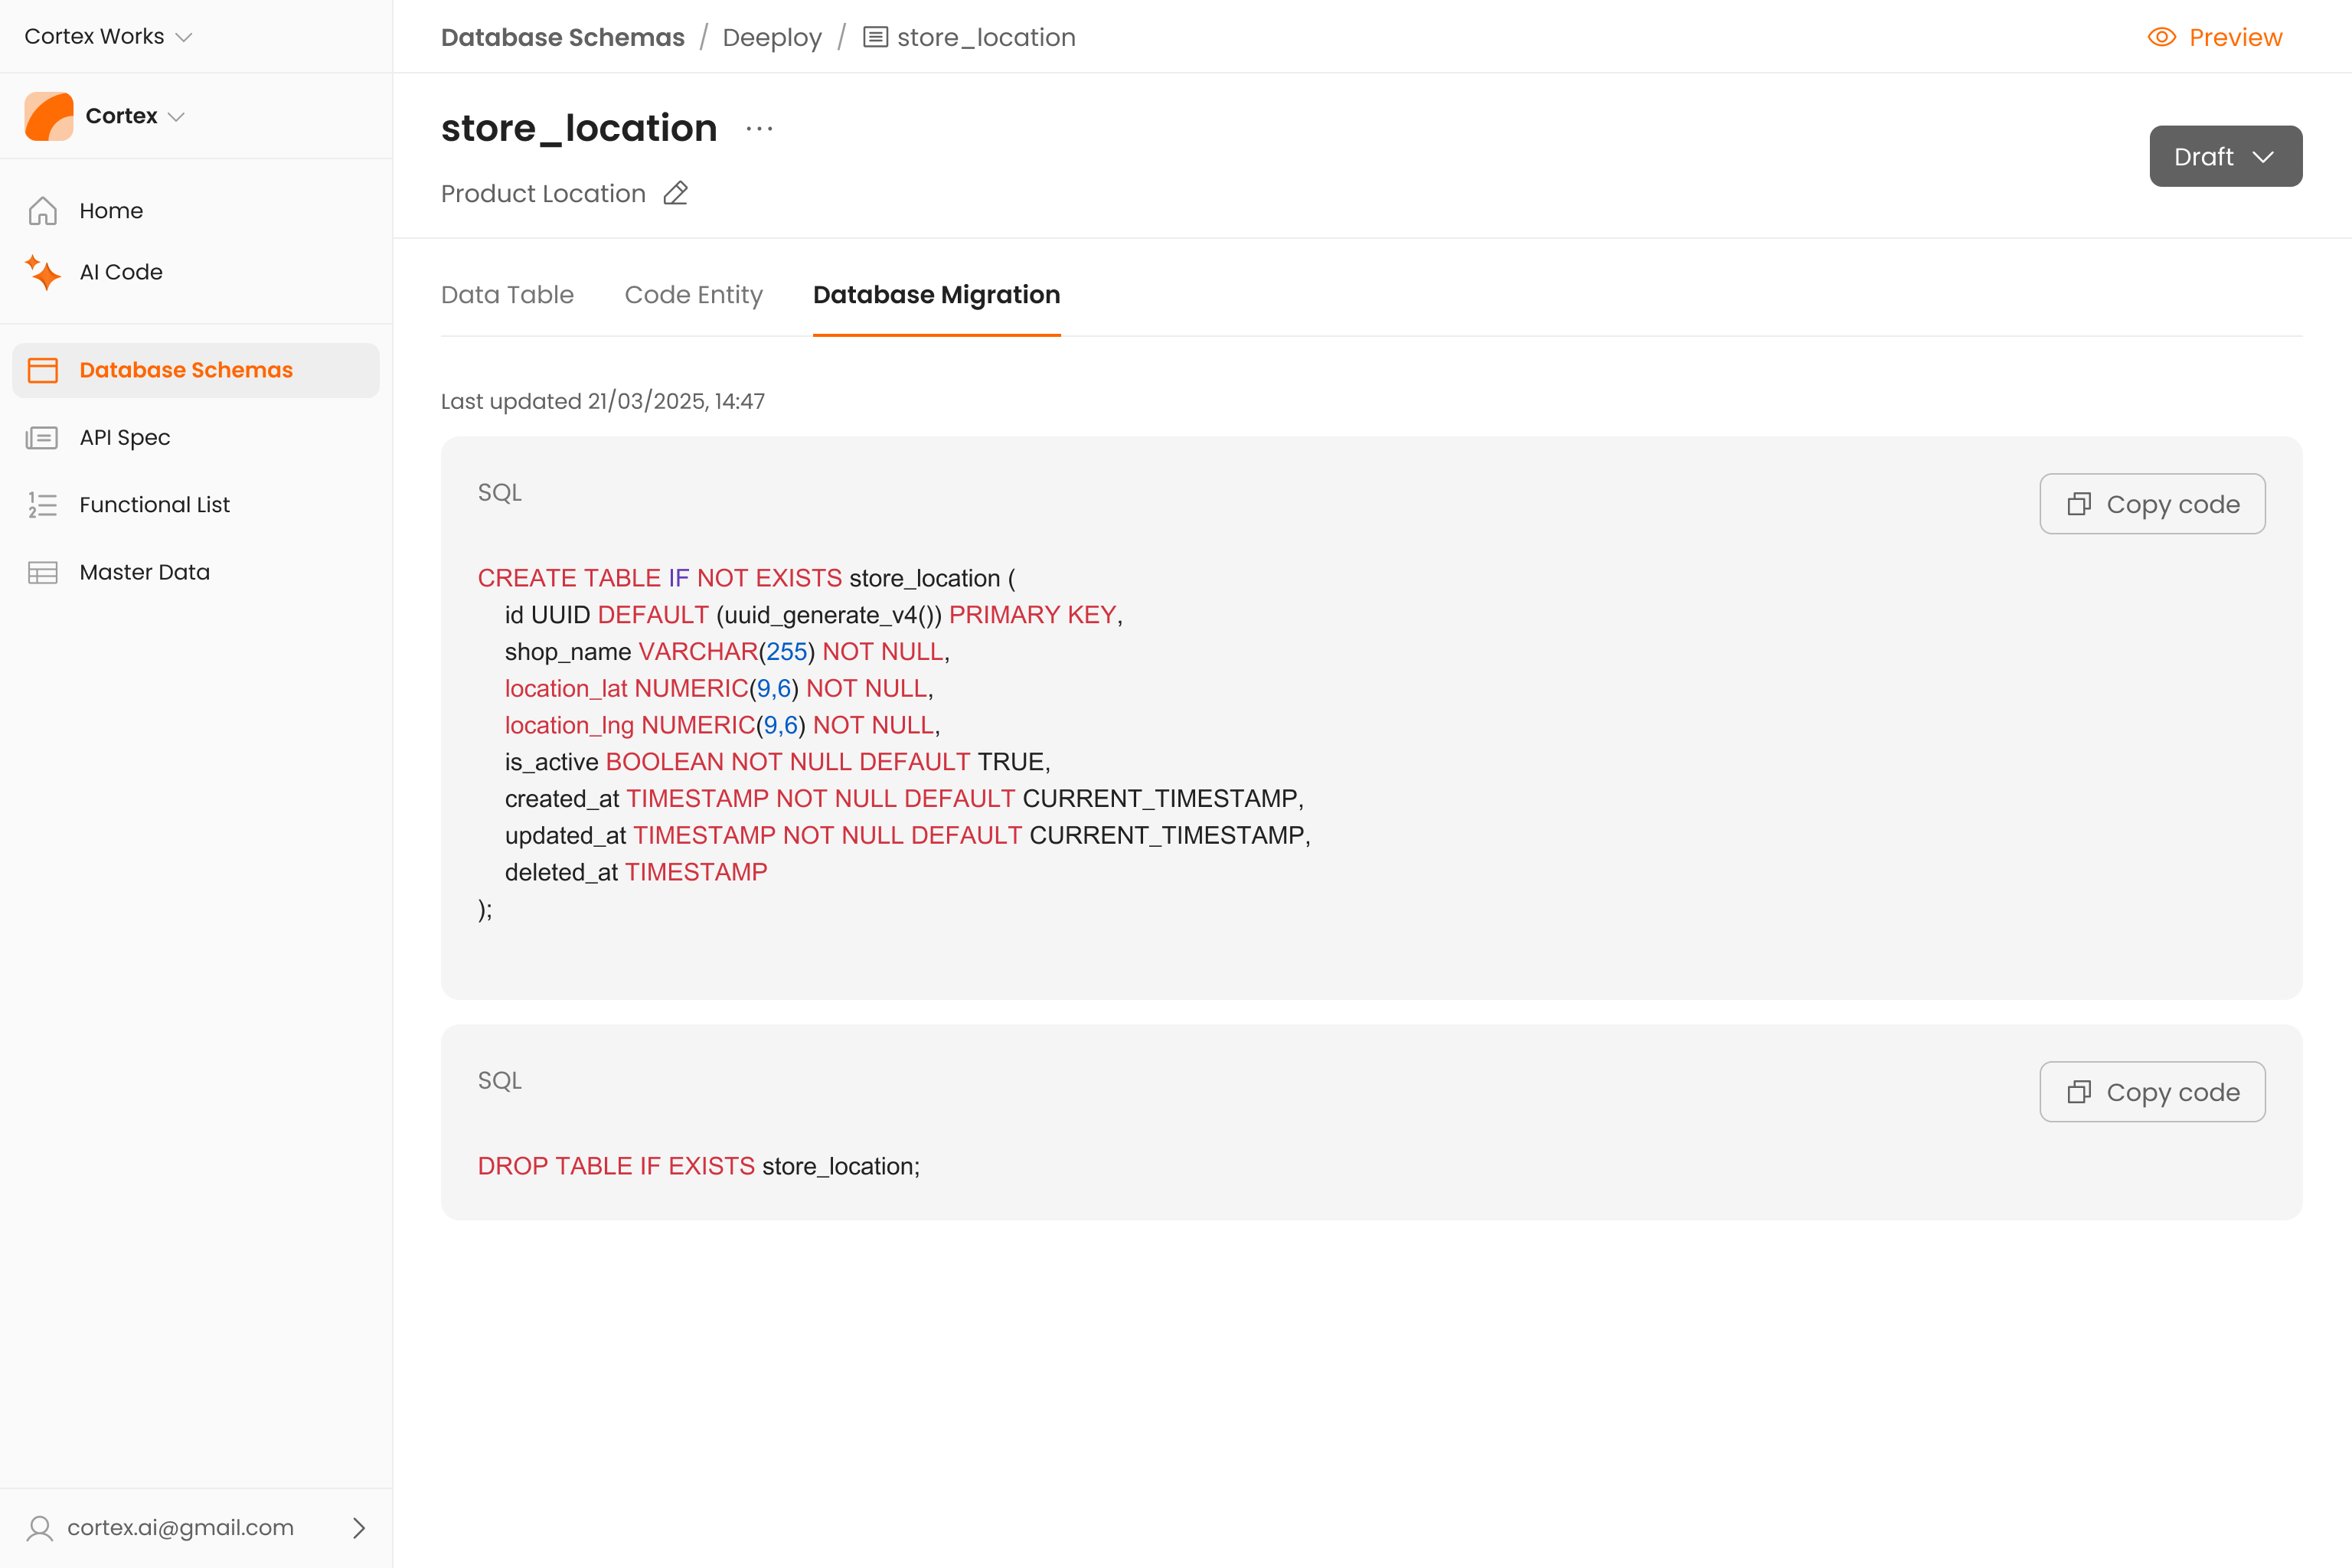This screenshot has height=1568, width=2352.
Task: Open the Deeploy breadcrumb link
Action: [x=771, y=37]
